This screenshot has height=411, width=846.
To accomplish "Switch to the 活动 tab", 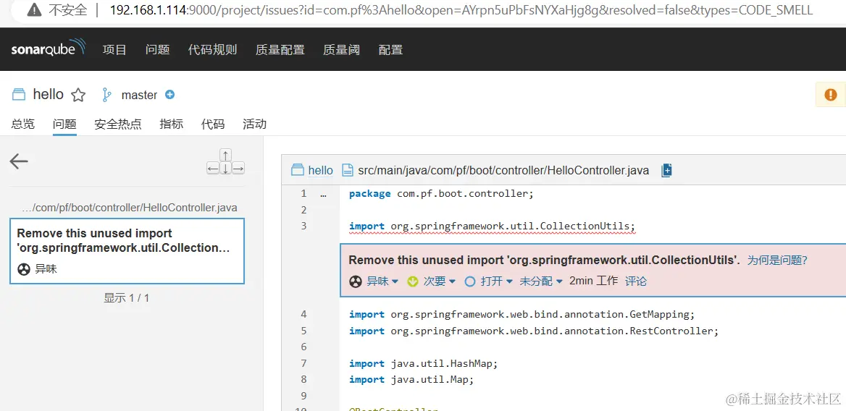I will point(255,124).
